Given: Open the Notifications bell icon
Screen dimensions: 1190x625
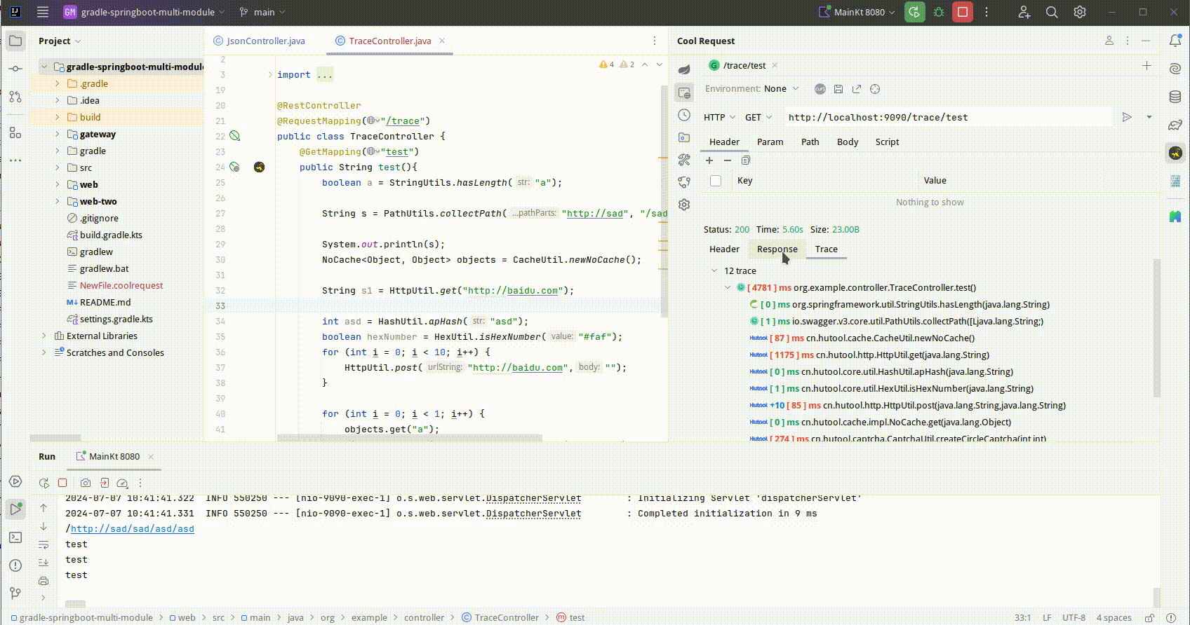Looking at the screenshot, I should (1175, 41).
